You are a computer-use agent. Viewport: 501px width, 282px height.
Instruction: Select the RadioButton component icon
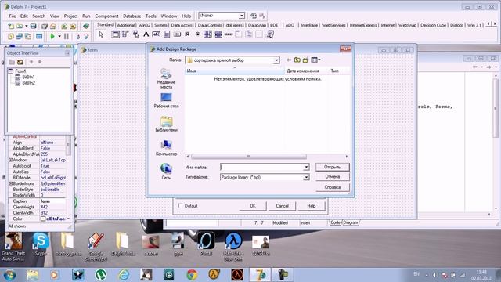(x=197, y=34)
